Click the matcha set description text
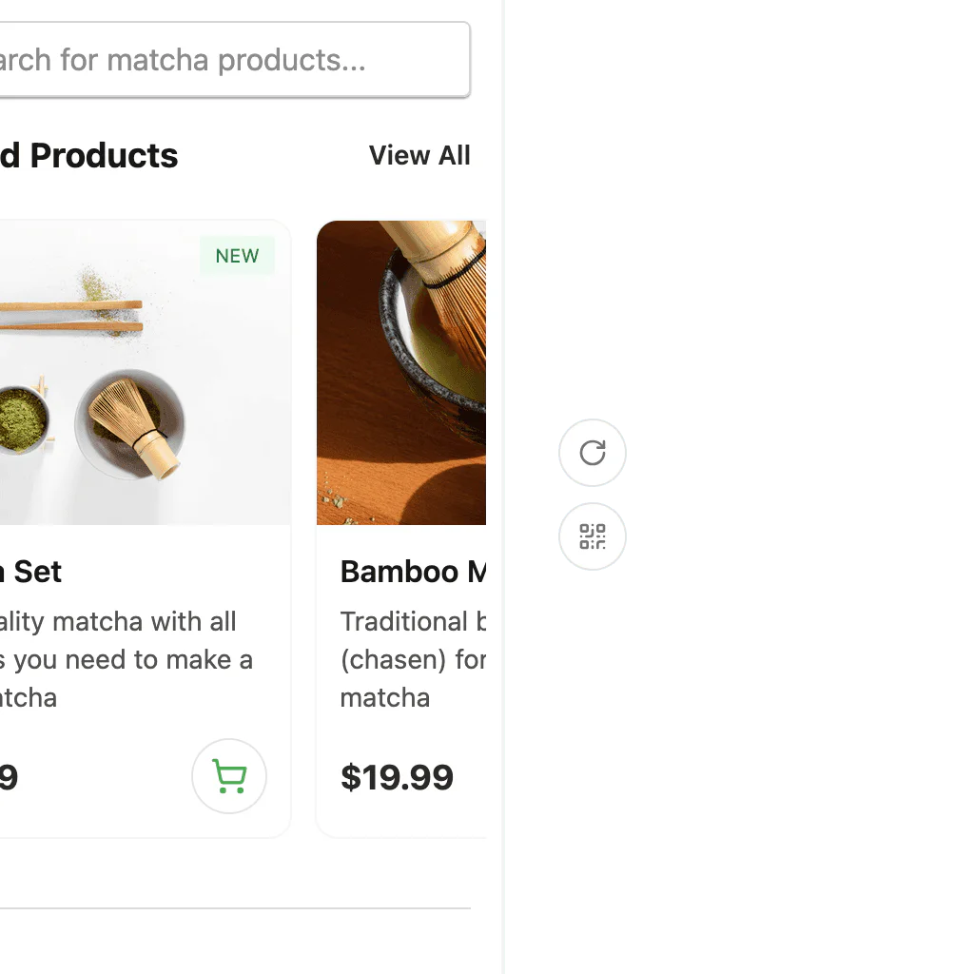Screen dimensions: 974x974 [x=124, y=659]
